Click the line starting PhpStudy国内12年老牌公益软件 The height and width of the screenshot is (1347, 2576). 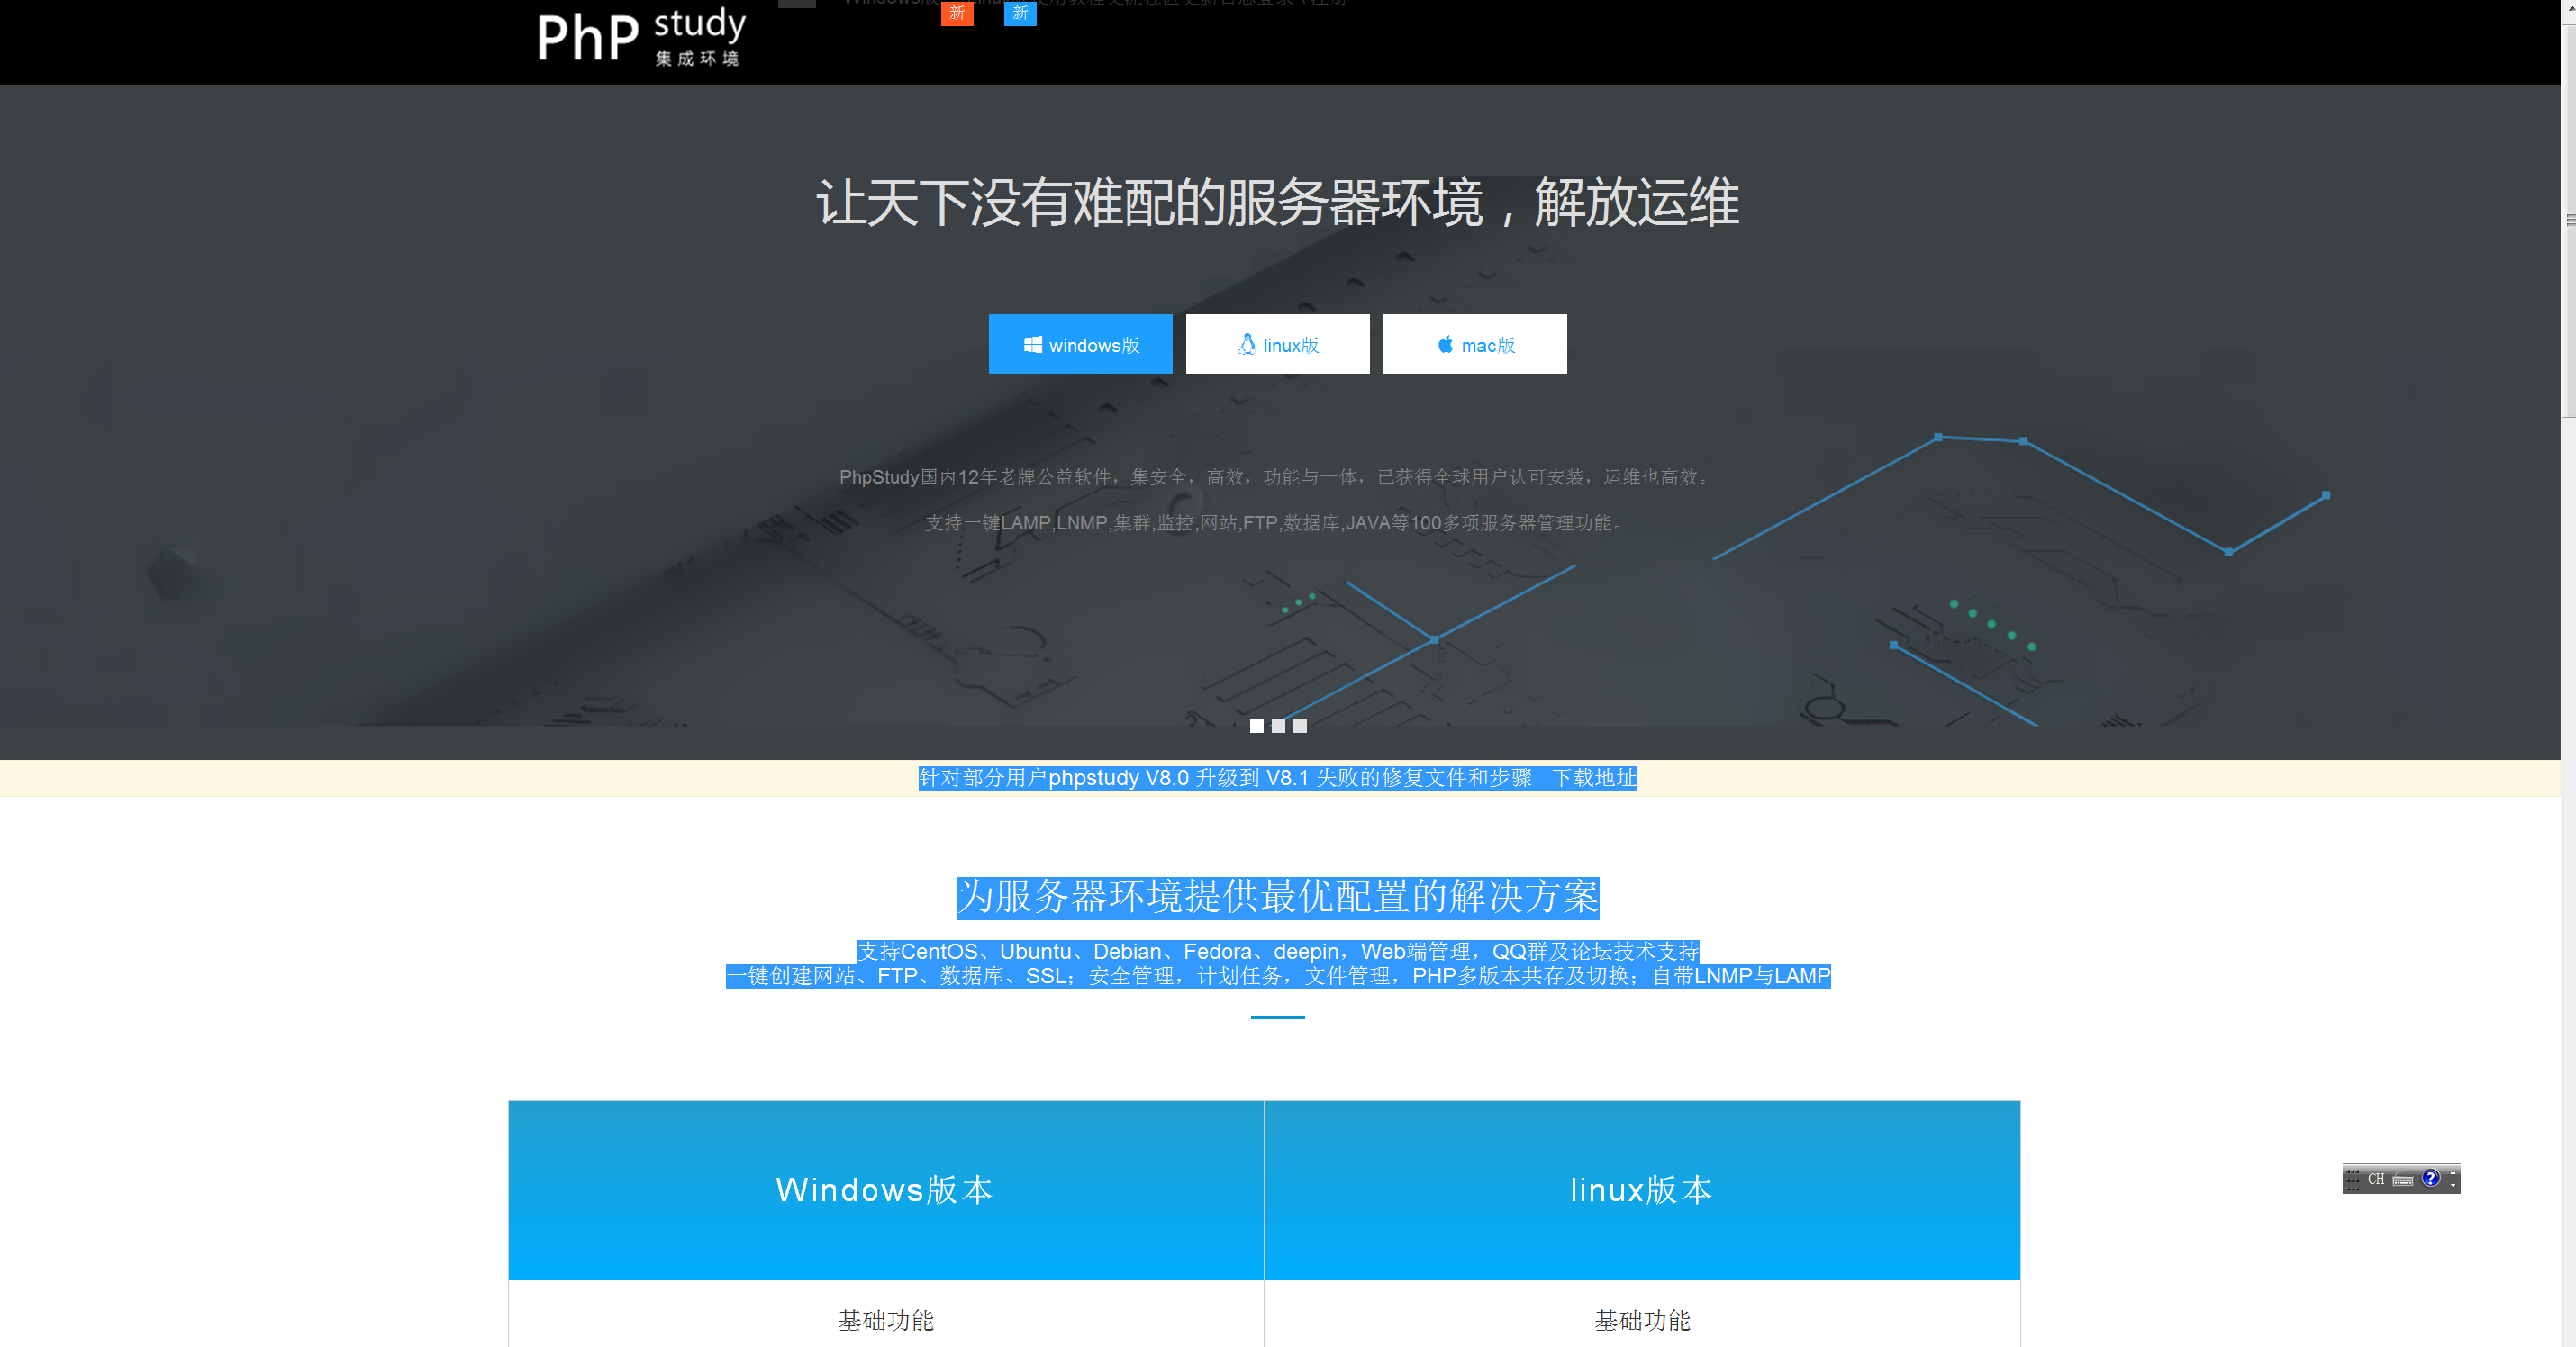[1277, 477]
